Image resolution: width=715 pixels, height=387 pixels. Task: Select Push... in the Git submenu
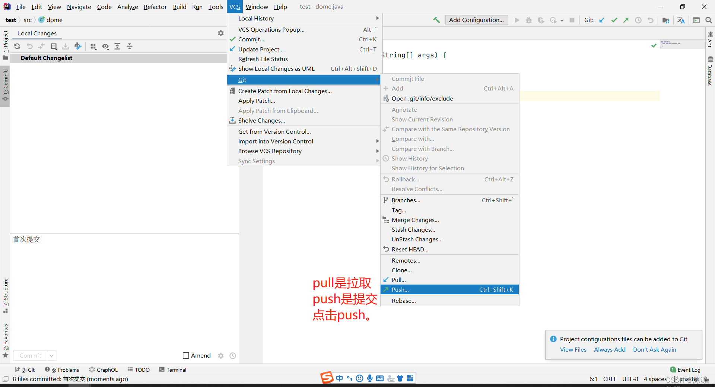[449, 289]
